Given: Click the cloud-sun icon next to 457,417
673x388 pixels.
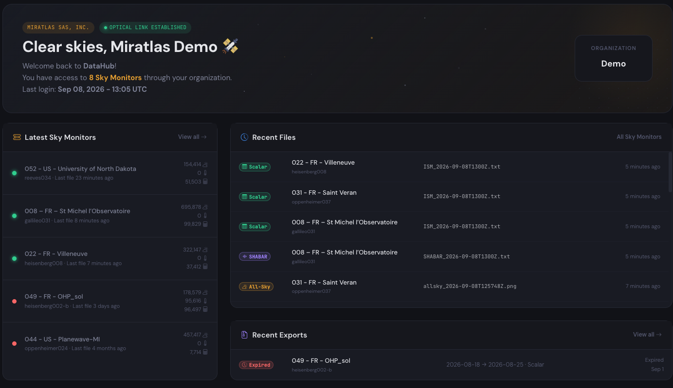Looking at the screenshot, I should click(x=205, y=335).
